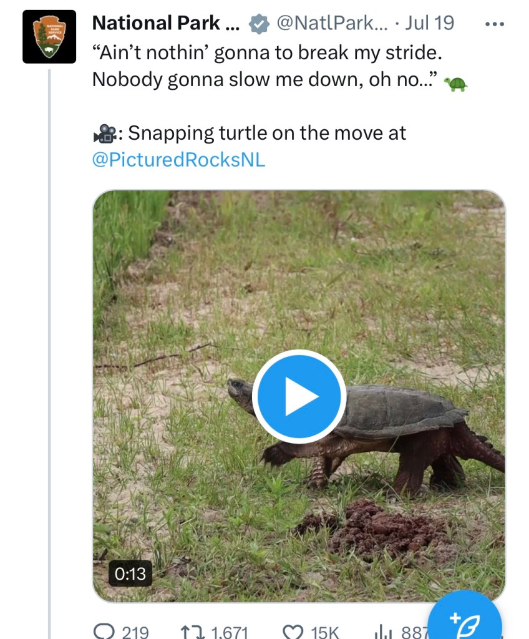
Task: Tap the turtle emoji after the lyrics
Action: point(457,83)
